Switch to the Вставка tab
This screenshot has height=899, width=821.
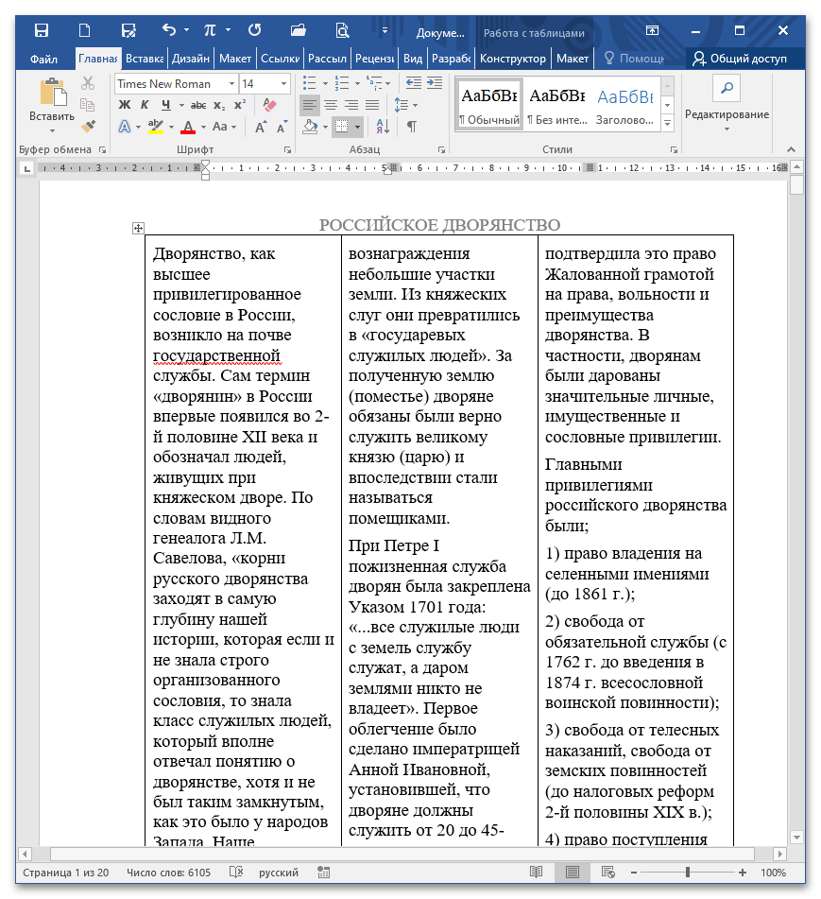[145, 59]
